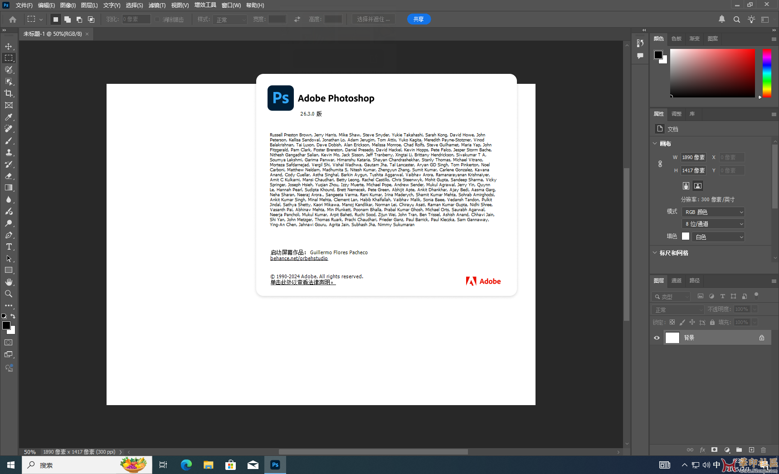Screen dimensions: 779x474
Task: Open the behance.net/orbehstudio link
Action: (299, 258)
